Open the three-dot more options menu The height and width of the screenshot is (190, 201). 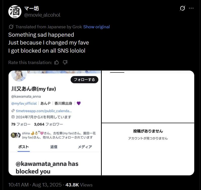click(191, 8)
